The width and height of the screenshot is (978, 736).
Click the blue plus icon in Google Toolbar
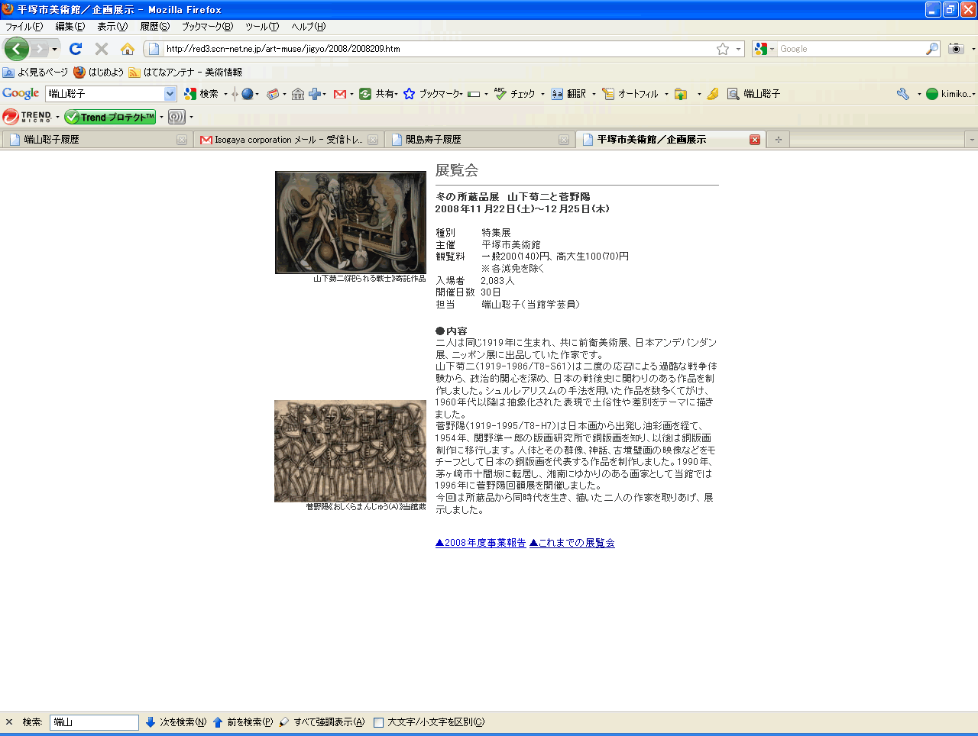315,94
